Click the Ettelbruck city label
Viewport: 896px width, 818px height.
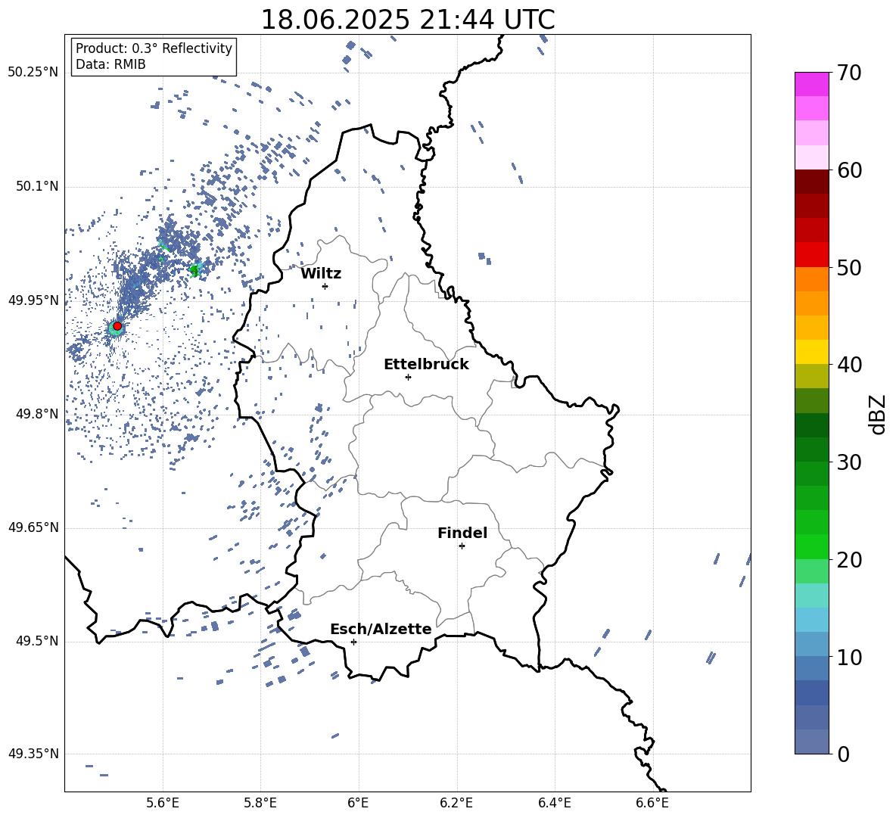point(426,365)
